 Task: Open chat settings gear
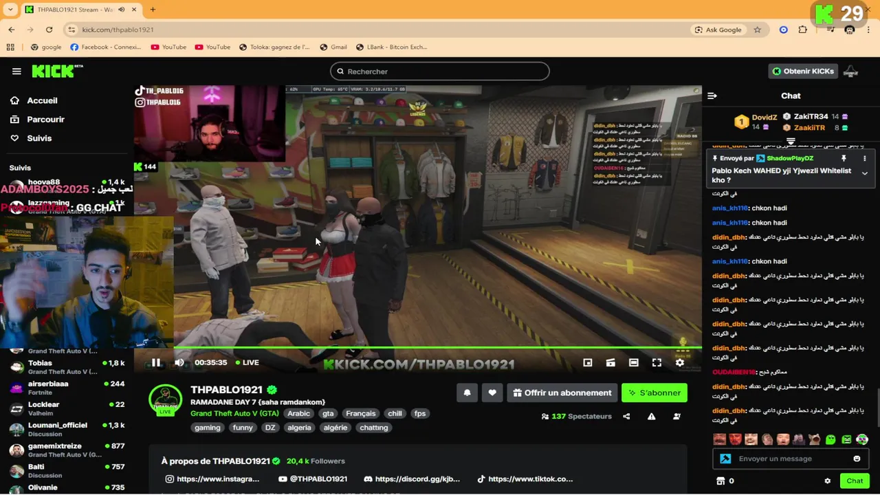(827, 481)
